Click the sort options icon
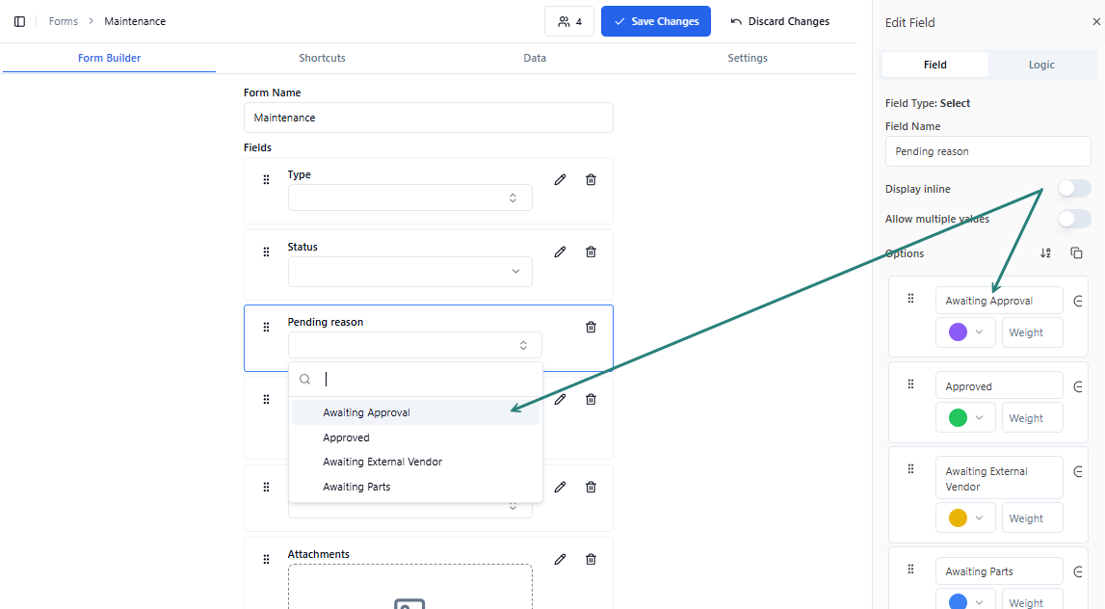This screenshot has height=609, width=1105. [1045, 253]
